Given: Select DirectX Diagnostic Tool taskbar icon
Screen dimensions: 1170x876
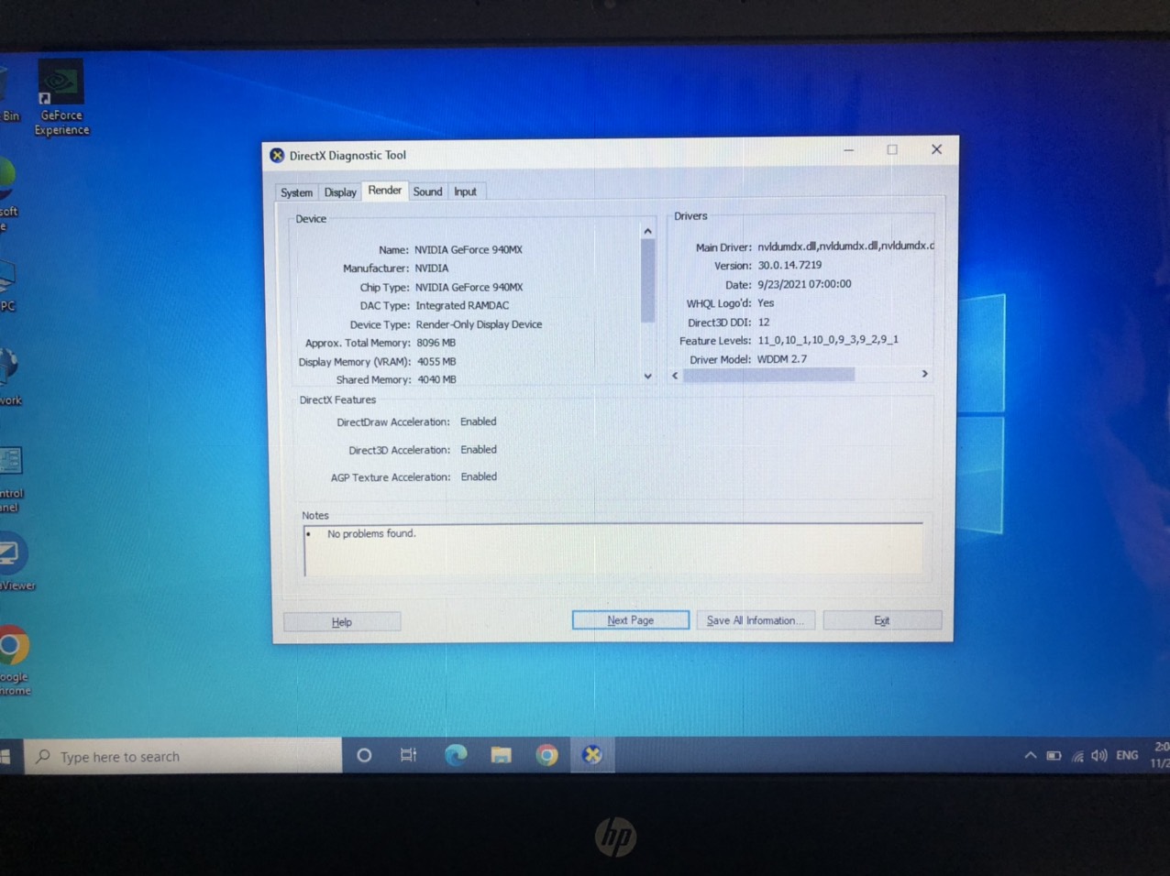Looking at the screenshot, I should [x=592, y=754].
